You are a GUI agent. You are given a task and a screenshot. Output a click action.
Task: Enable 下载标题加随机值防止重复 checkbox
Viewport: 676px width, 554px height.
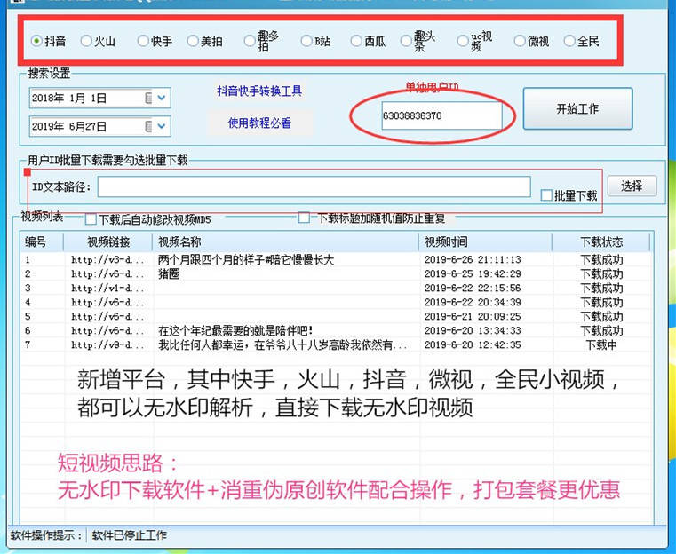coord(304,218)
